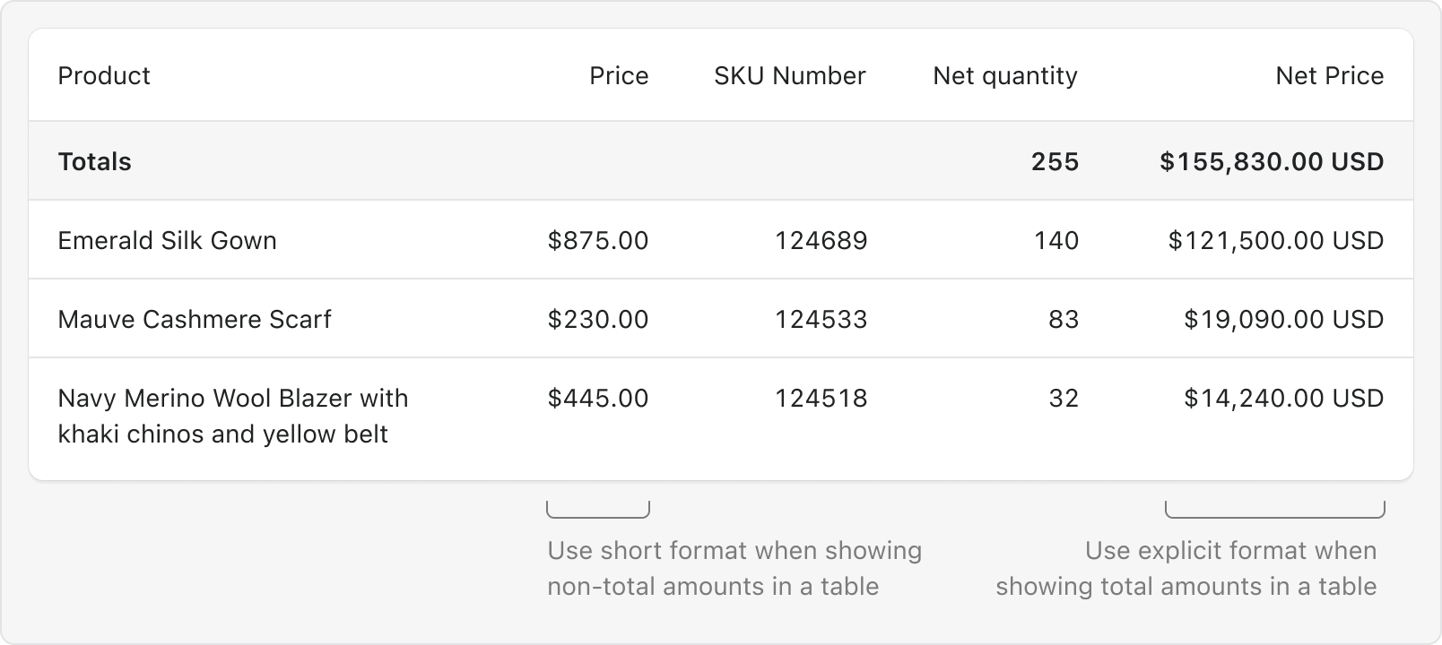Click SKU number 124518
1442x645 pixels.
[821, 398]
